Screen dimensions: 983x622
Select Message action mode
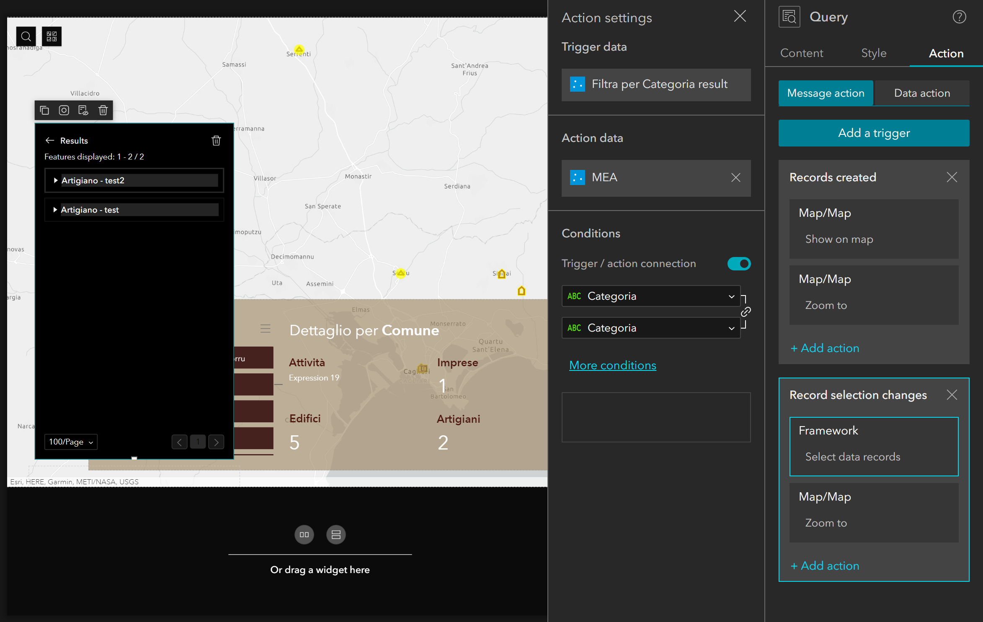826,93
